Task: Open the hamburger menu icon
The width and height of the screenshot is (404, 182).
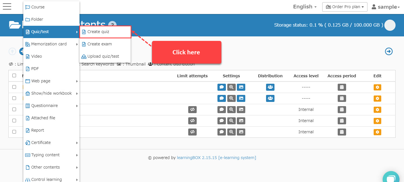Action: click(x=7, y=7)
